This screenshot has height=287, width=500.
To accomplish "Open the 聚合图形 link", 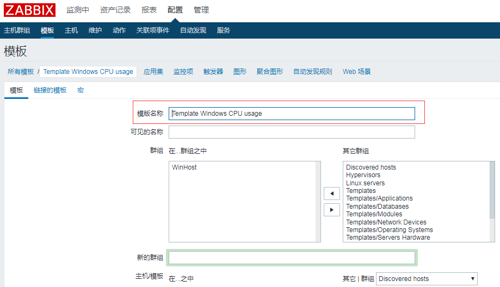I will [270, 72].
